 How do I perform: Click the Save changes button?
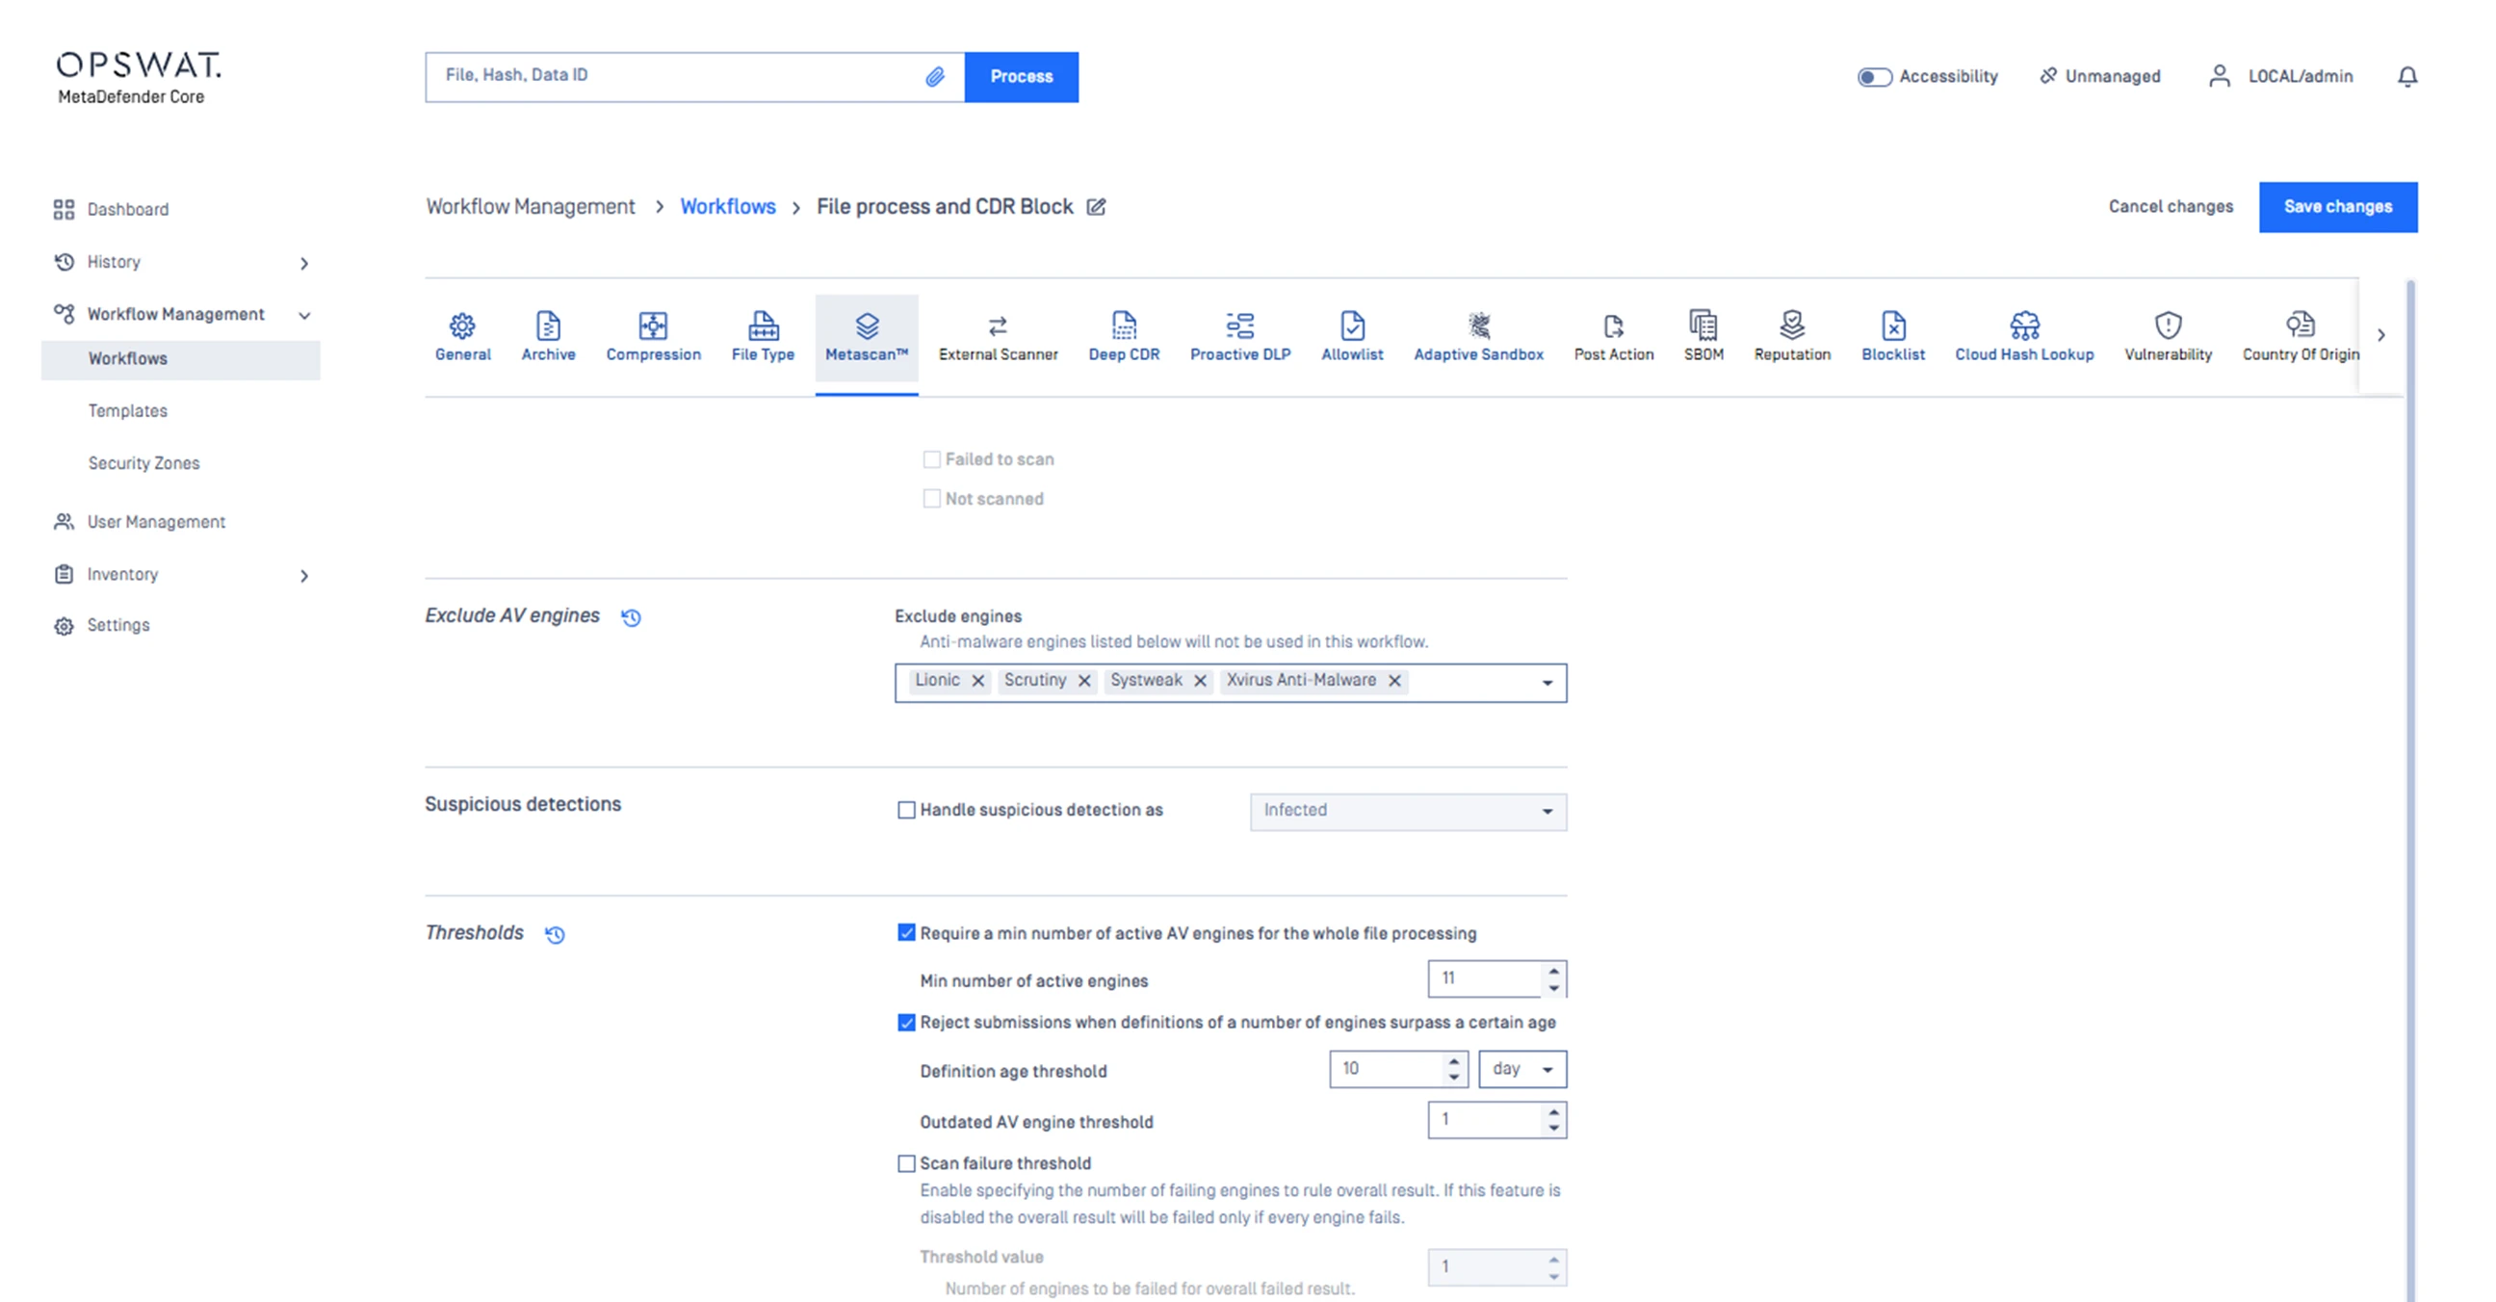pyautogui.click(x=2337, y=207)
